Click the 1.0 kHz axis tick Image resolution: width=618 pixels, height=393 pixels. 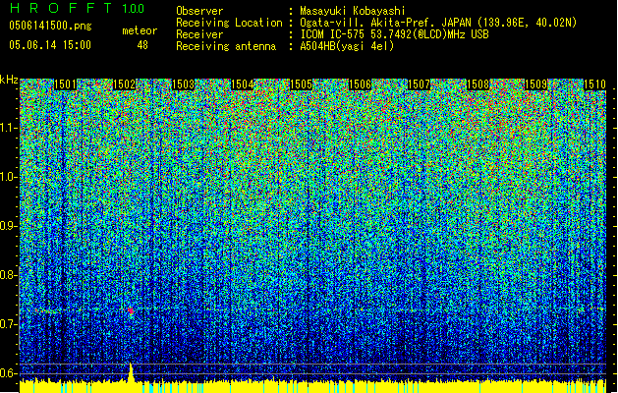point(8,177)
